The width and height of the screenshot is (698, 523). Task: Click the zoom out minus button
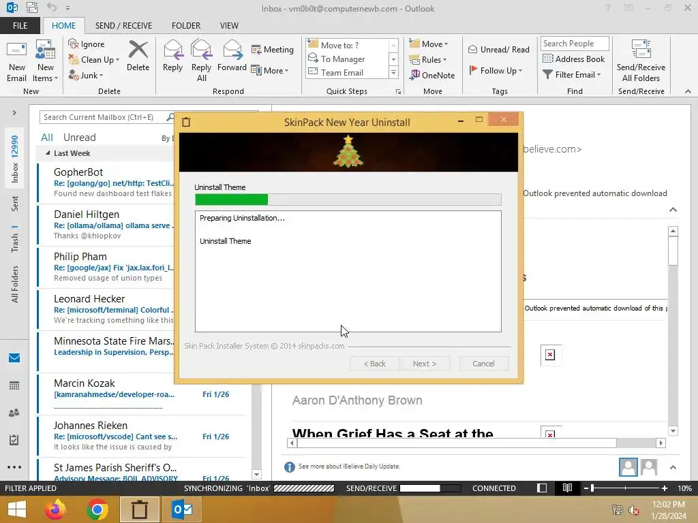(x=586, y=488)
